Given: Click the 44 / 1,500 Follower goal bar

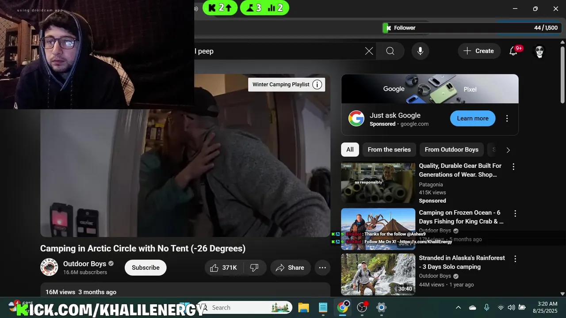Looking at the screenshot, I should [472, 28].
